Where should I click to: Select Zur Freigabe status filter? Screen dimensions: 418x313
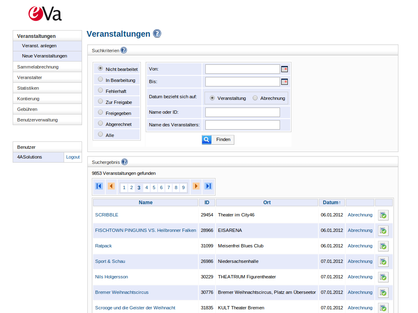coord(100,101)
